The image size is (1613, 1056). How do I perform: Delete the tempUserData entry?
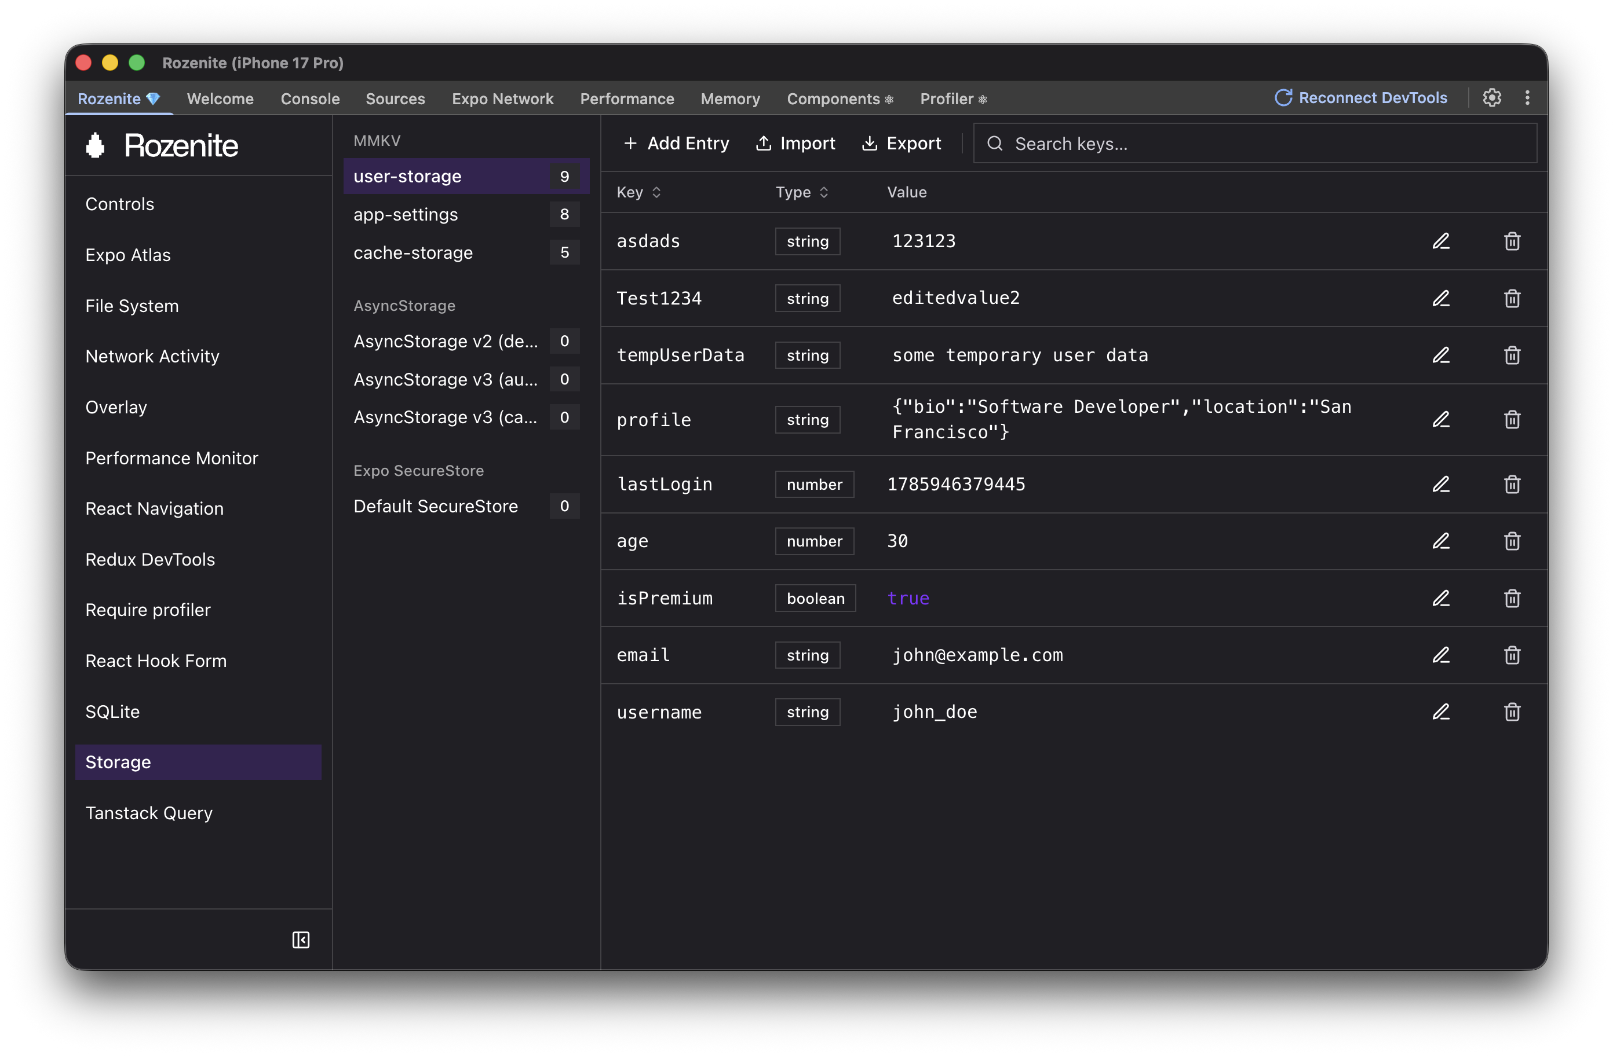[x=1512, y=355]
